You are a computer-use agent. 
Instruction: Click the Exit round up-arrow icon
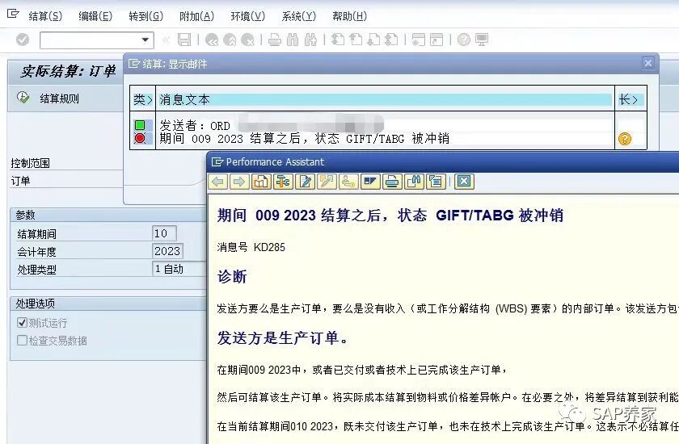230,40
